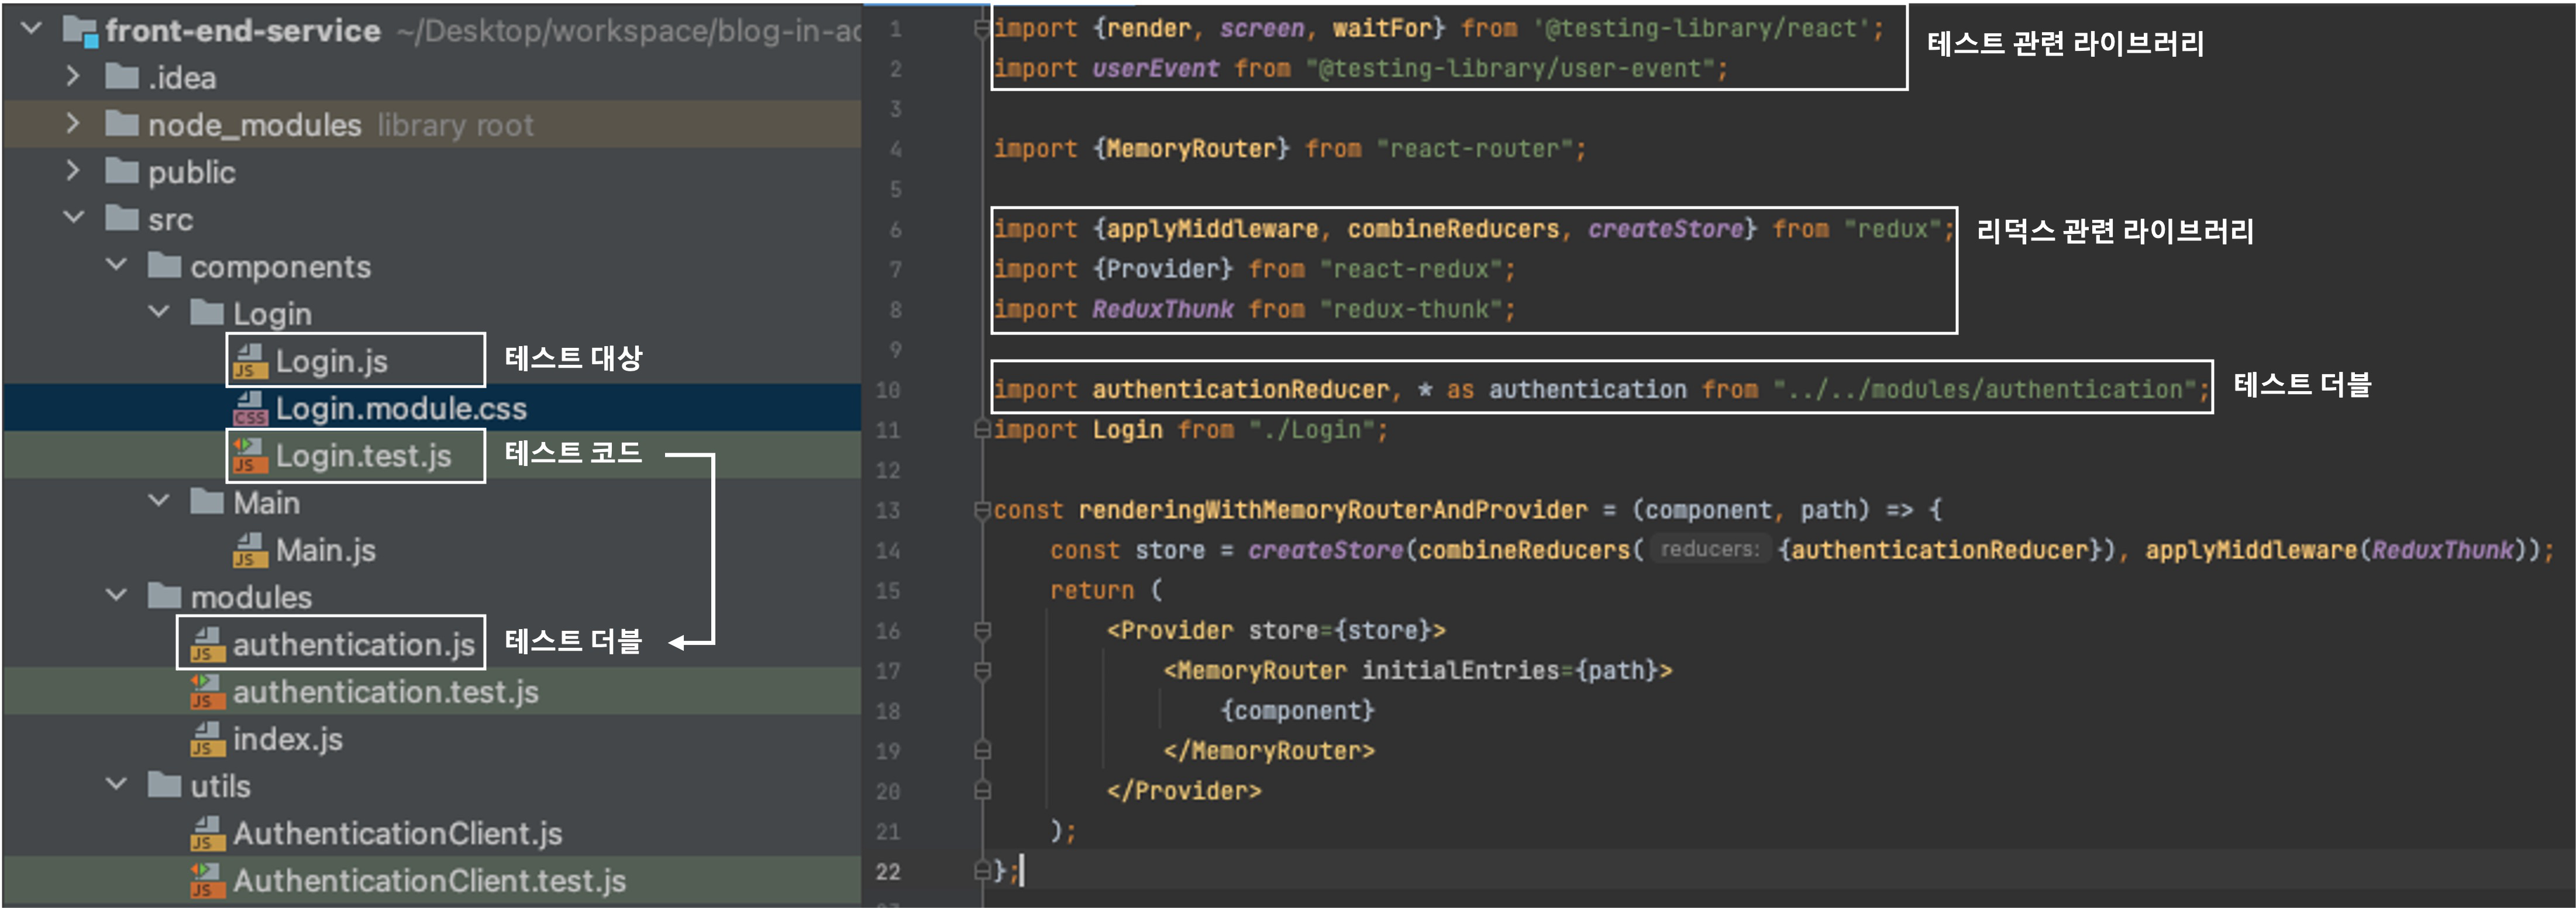
Task: Click the node_modules folder icon
Action: point(122,124)
